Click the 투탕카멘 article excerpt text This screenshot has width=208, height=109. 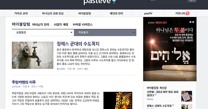pos(55,99)
